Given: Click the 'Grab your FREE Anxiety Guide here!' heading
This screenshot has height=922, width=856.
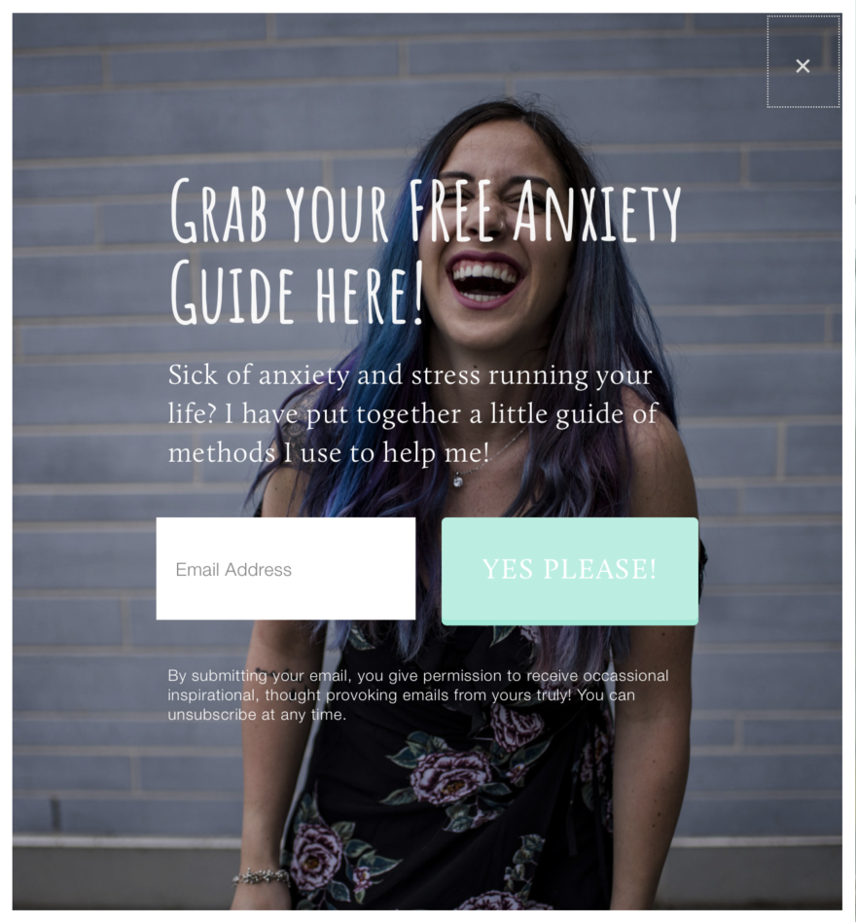Looking at the screenshot, I should (424, 251).
